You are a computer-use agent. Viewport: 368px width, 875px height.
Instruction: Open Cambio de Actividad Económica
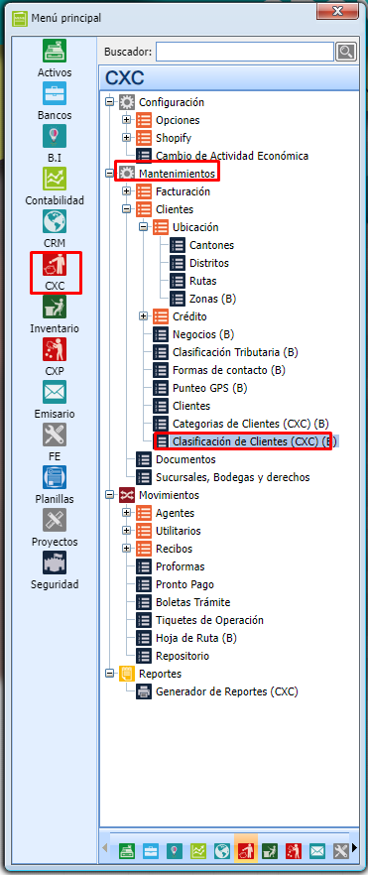[232, 156]
